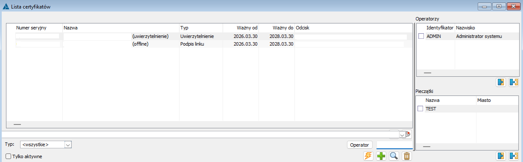Select the TEST stamp name

[431, 109]
